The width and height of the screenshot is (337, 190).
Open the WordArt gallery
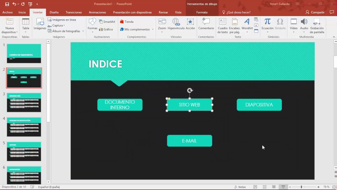(247, 26)
